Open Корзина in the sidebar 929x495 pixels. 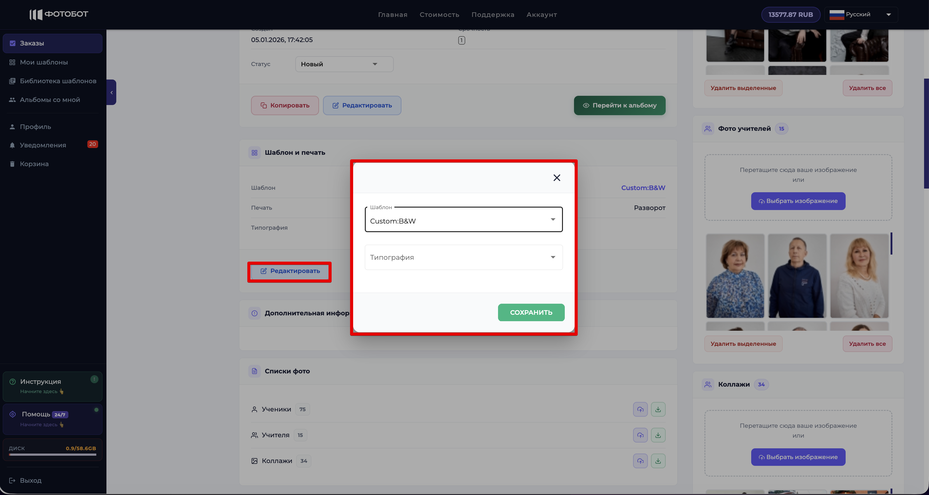pos(53,164)
